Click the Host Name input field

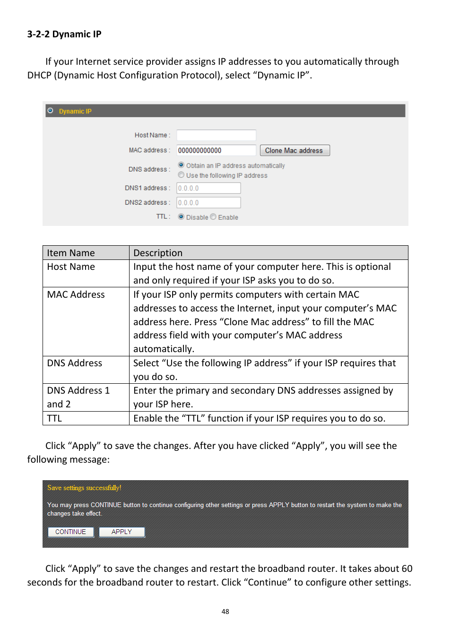pos(216,135)
